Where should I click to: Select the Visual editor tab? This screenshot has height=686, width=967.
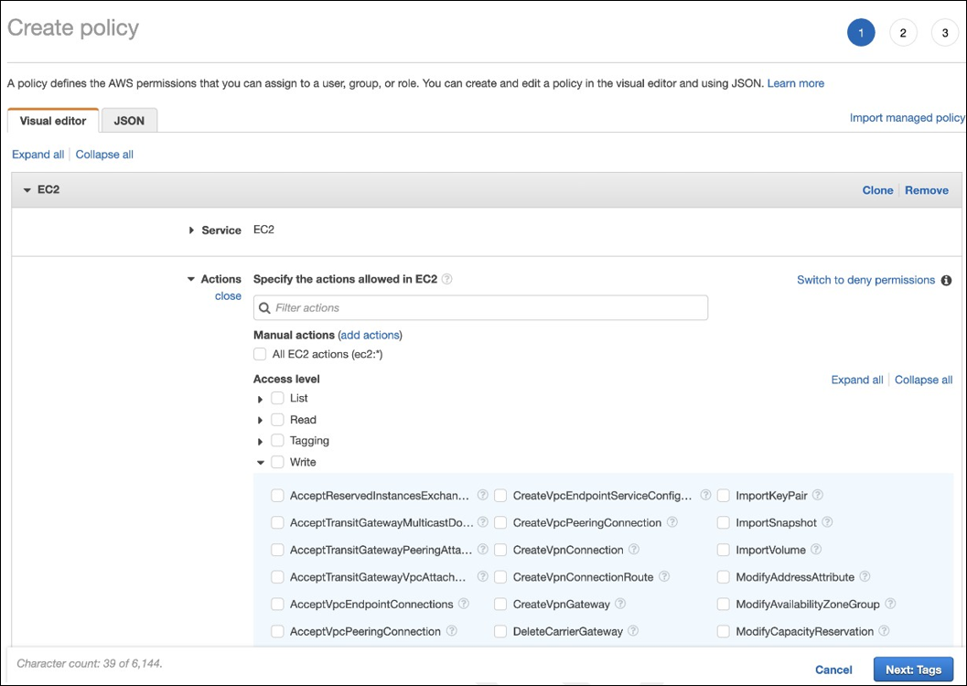(x=53, y=121)
